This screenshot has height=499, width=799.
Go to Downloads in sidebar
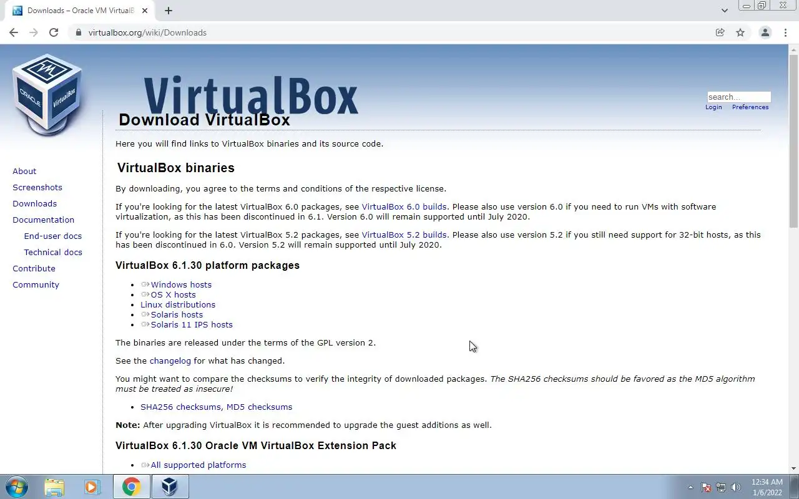[x=34, y=203]
